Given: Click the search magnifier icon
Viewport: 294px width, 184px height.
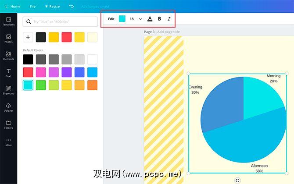Looking at the screenshot, I should (x=29, y=21).
